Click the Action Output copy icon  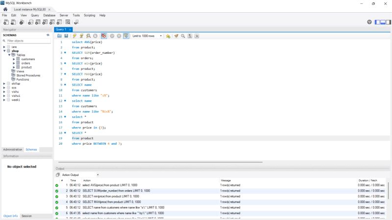[x=58, y=175]
